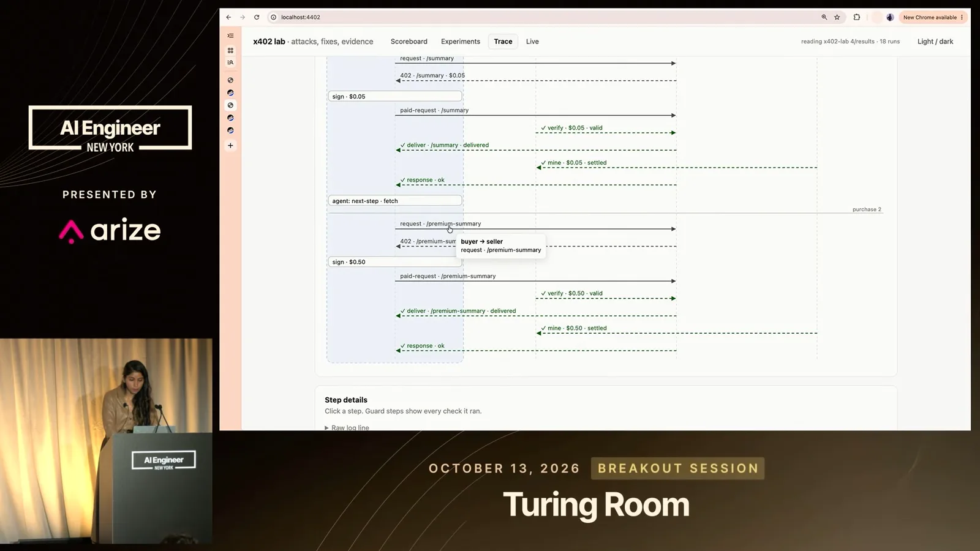Click the 402 · /summary · $0.05 step

tap(536, 78)
